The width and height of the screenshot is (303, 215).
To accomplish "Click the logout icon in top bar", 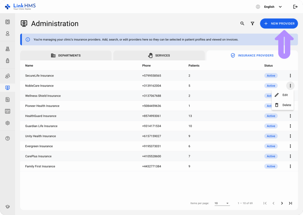I will coord(295,7).
